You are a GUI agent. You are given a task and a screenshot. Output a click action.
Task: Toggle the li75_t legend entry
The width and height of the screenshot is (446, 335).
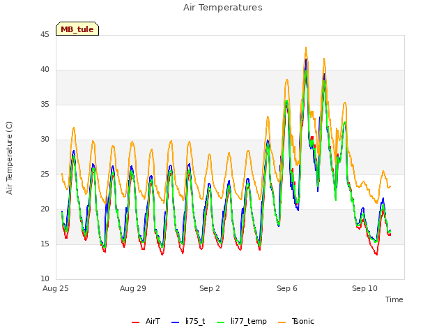click(188, 321)
